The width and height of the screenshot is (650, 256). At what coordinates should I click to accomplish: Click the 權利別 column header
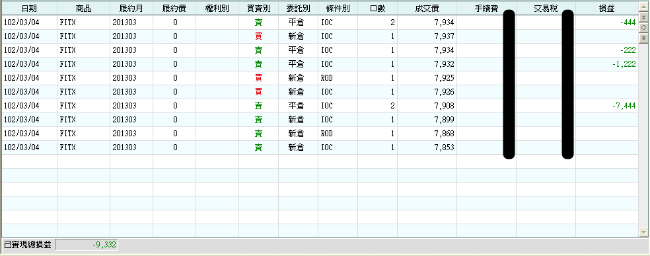pyautogui.click(x=217, y=9)
